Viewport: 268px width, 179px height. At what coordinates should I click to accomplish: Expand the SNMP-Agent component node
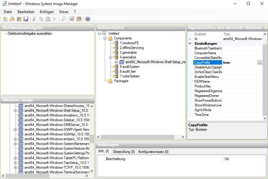[x=15, y=130]
